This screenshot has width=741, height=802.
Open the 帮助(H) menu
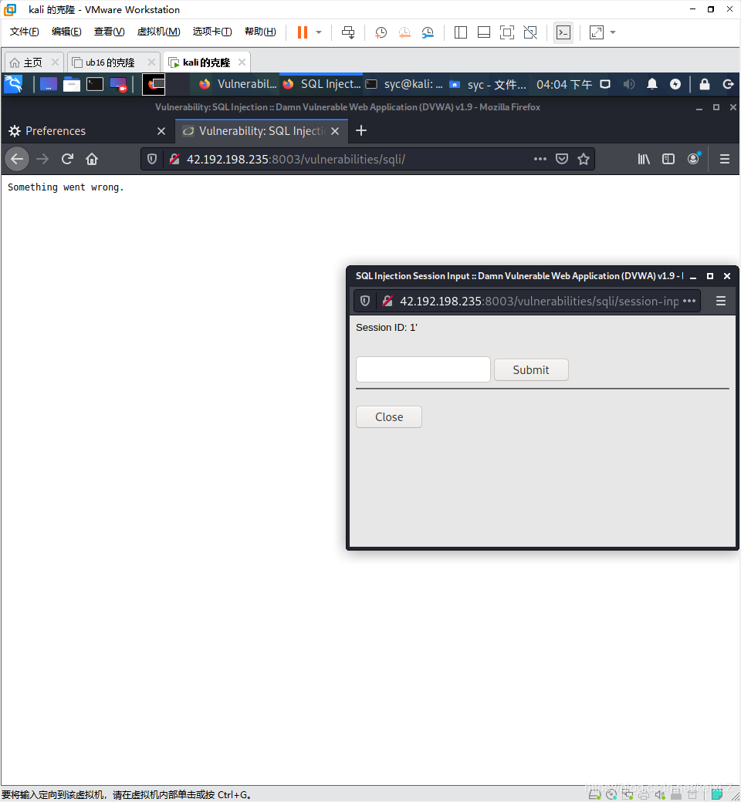(260, 32)
